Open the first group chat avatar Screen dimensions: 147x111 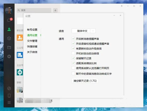(20, 90)
